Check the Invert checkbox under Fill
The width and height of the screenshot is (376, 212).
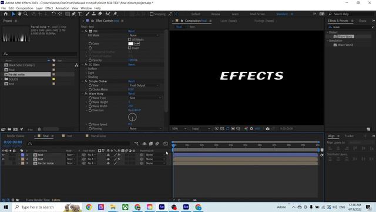pyautogui.click(x=130, y=48)
